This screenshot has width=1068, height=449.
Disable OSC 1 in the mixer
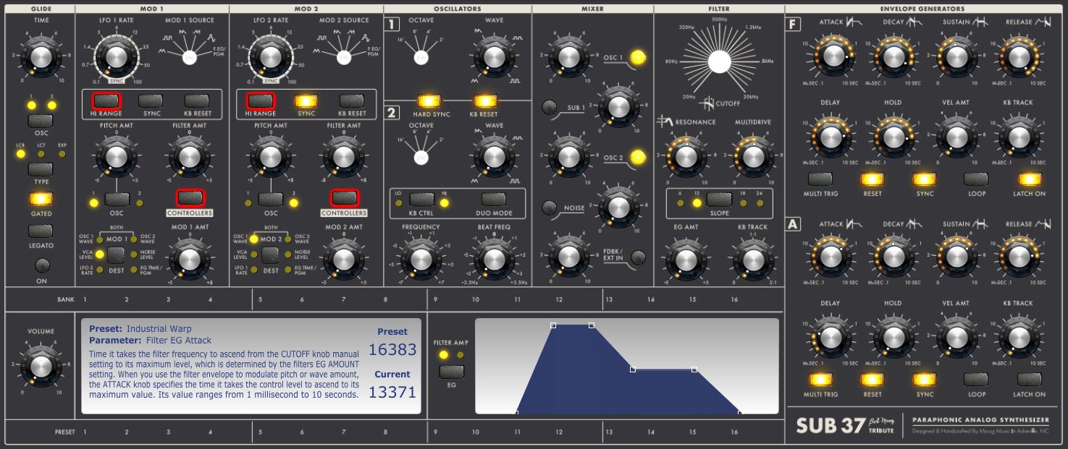point(637,57)
